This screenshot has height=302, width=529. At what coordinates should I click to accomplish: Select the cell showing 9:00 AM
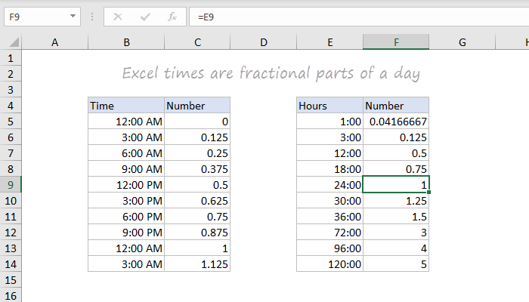click(x=126, y=169)
